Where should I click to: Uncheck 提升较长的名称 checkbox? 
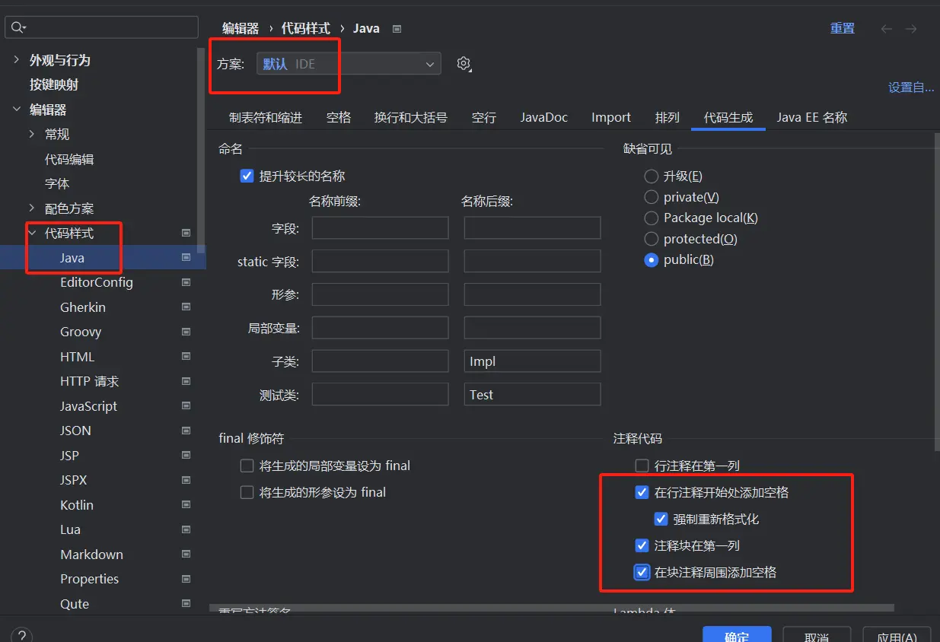coord(247,176)
